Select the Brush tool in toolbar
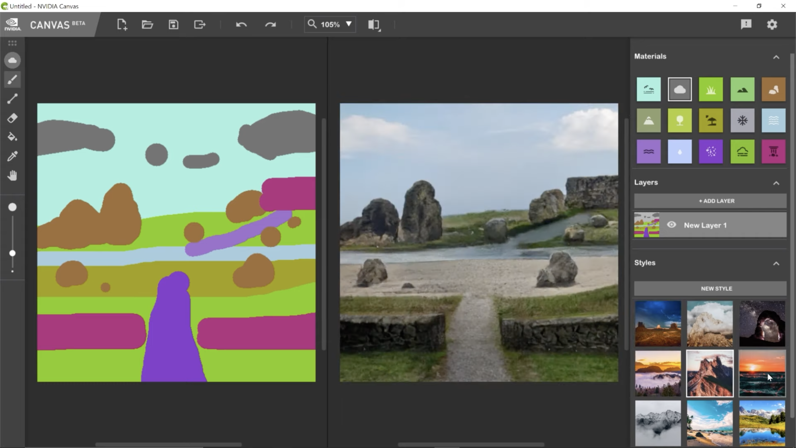The width and height of the screenshot is (796, 448). tap(12, 80)
